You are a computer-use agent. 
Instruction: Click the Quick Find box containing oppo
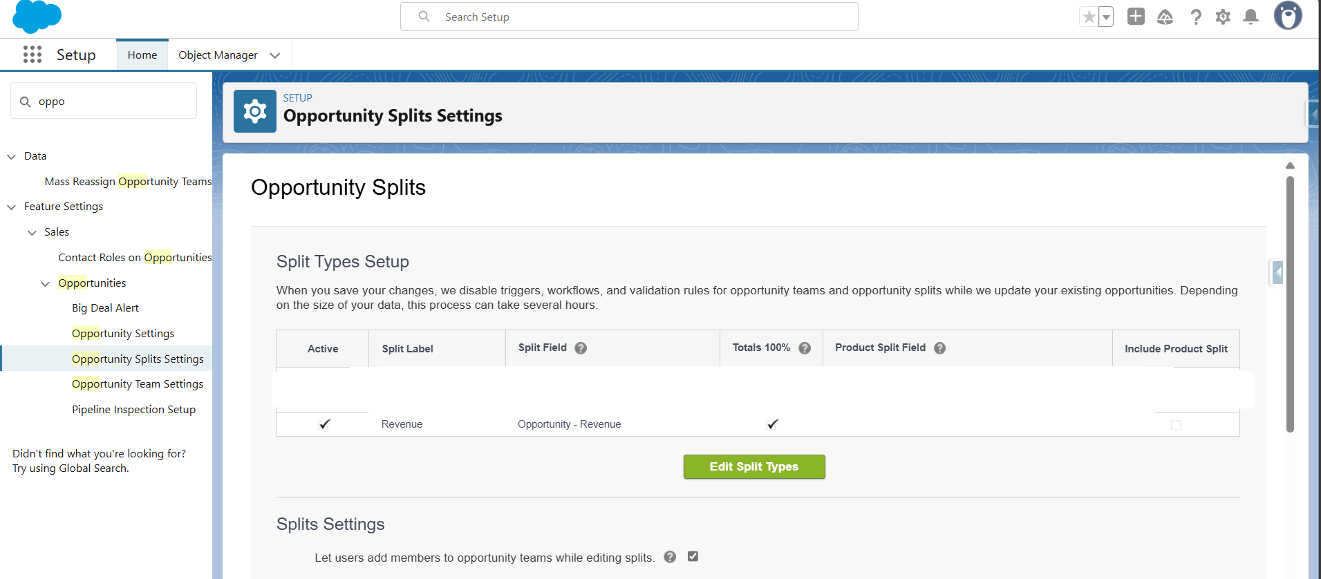(x=104, y=101)
